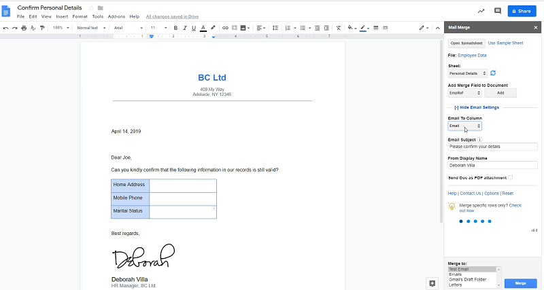
Task: Click the From Display Name field
Action: coord(492,165)
